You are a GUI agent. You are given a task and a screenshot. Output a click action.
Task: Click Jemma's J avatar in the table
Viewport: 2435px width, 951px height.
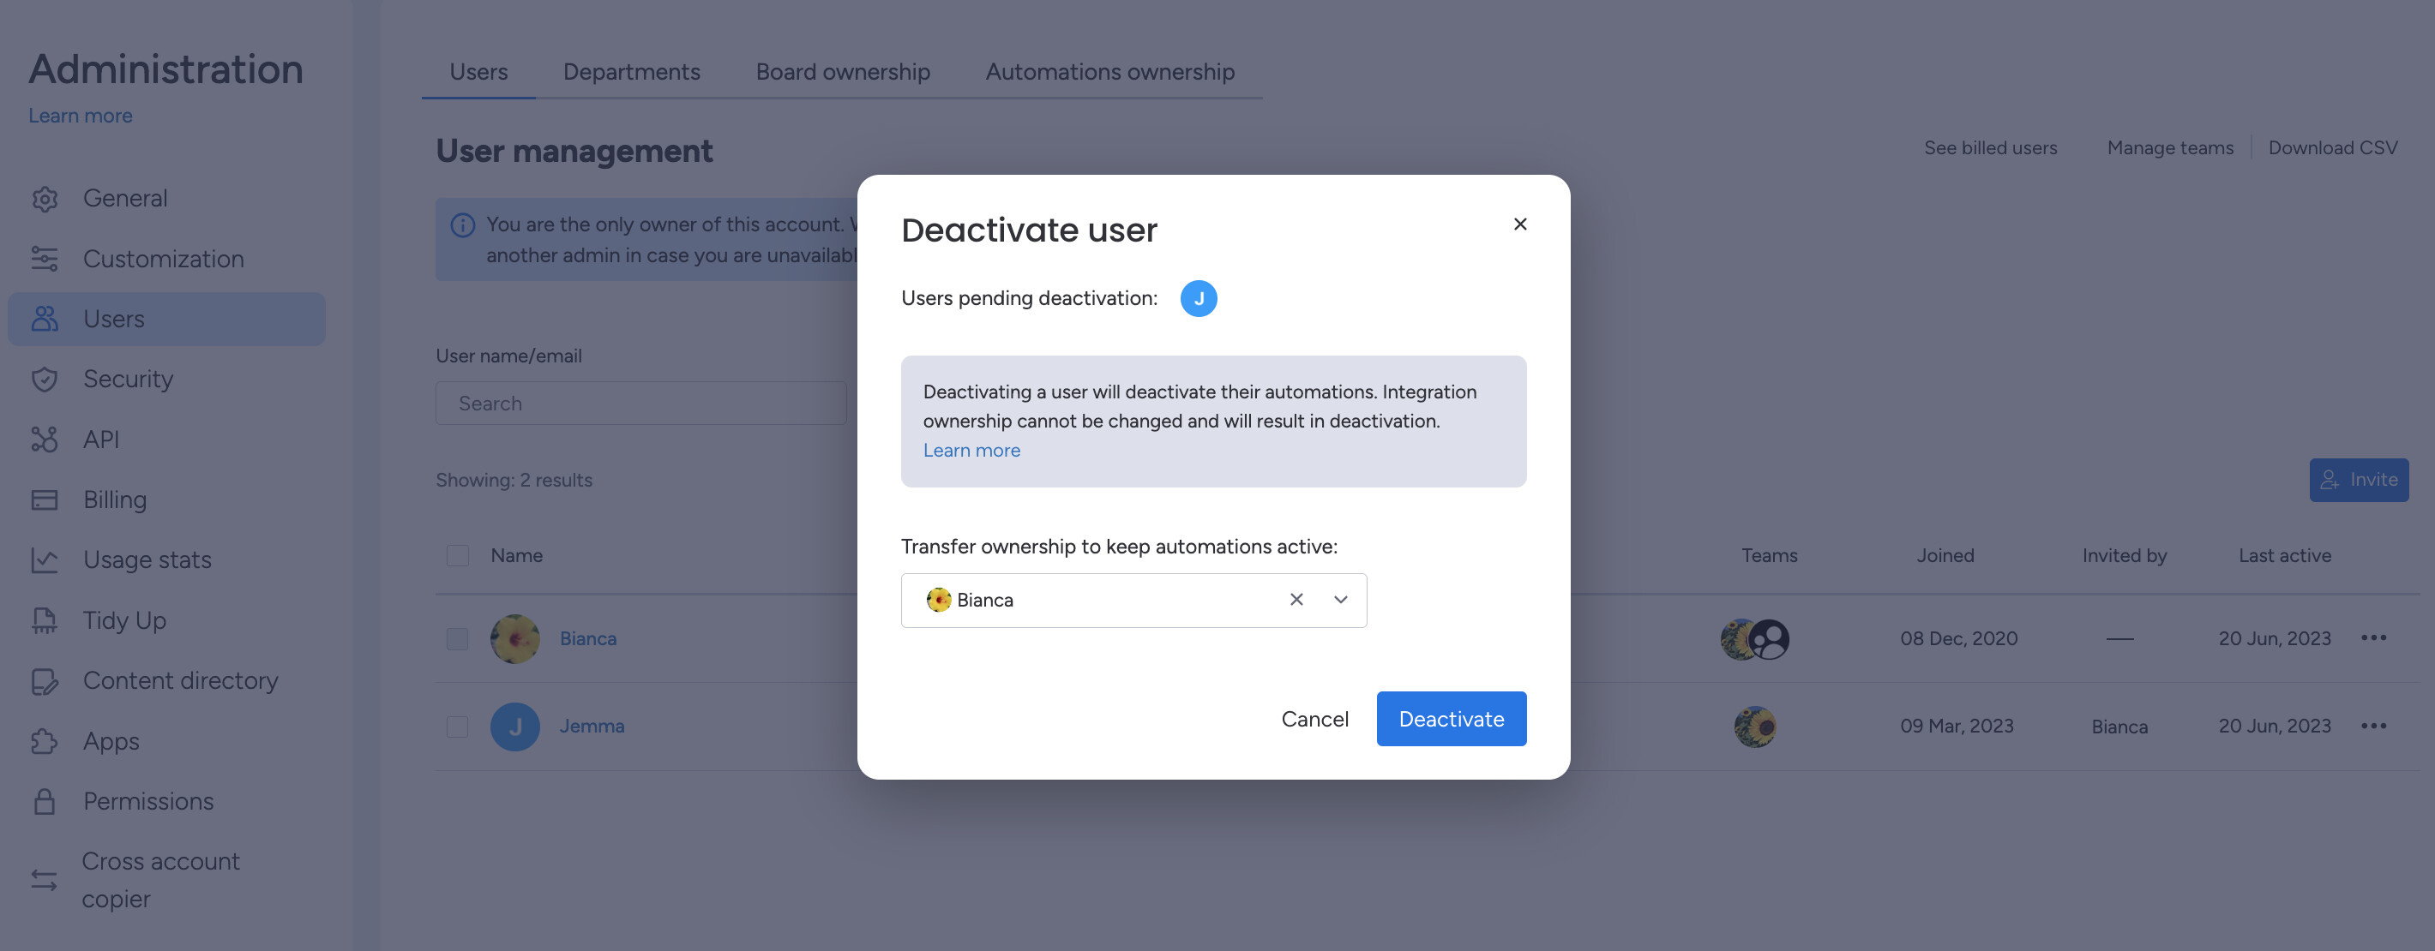click(x=515, y=727)
